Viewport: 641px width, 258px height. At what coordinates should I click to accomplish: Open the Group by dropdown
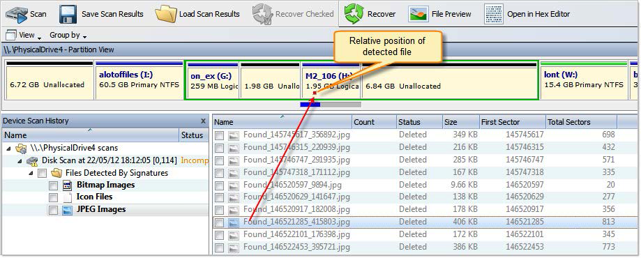click(68, 35)
